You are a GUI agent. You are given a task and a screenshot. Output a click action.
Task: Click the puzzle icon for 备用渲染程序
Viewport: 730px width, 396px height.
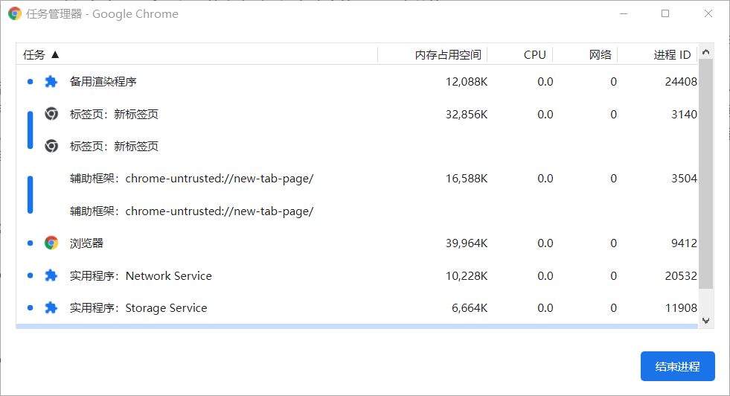pos(51,82)
